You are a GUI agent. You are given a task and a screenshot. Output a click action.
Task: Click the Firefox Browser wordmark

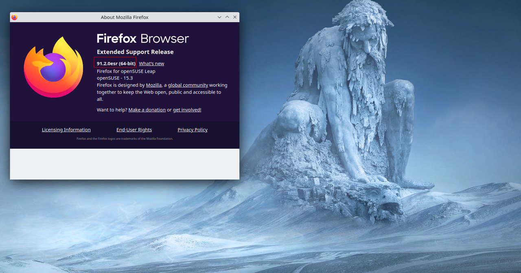tap(143, 39)
